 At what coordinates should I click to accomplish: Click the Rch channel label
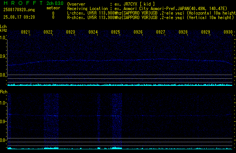click(4, 92)
